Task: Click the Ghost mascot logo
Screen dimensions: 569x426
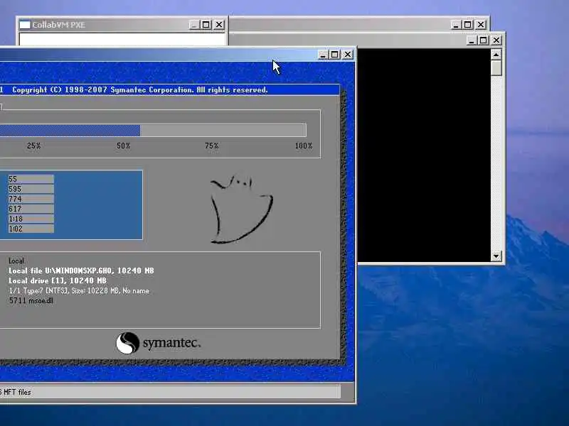Action: (241, 209)
